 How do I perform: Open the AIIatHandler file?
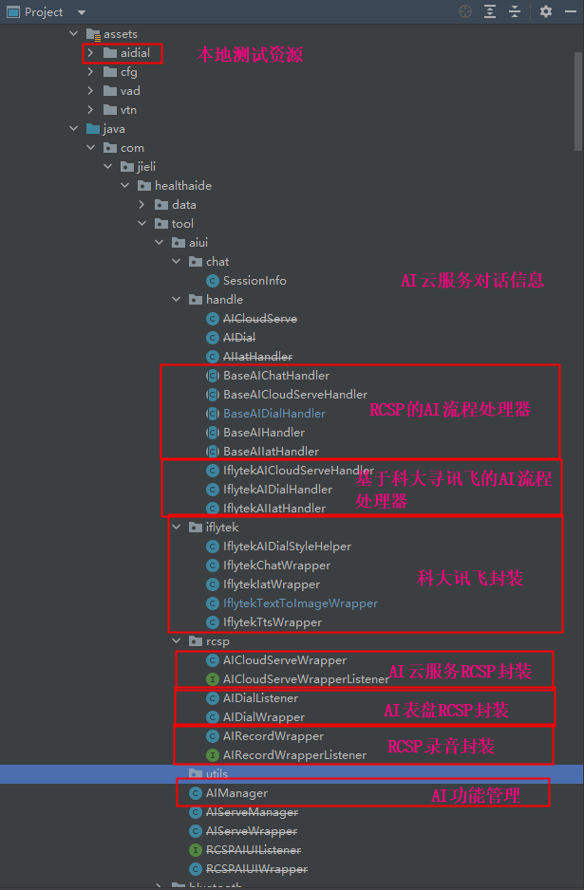click(257, 357)
